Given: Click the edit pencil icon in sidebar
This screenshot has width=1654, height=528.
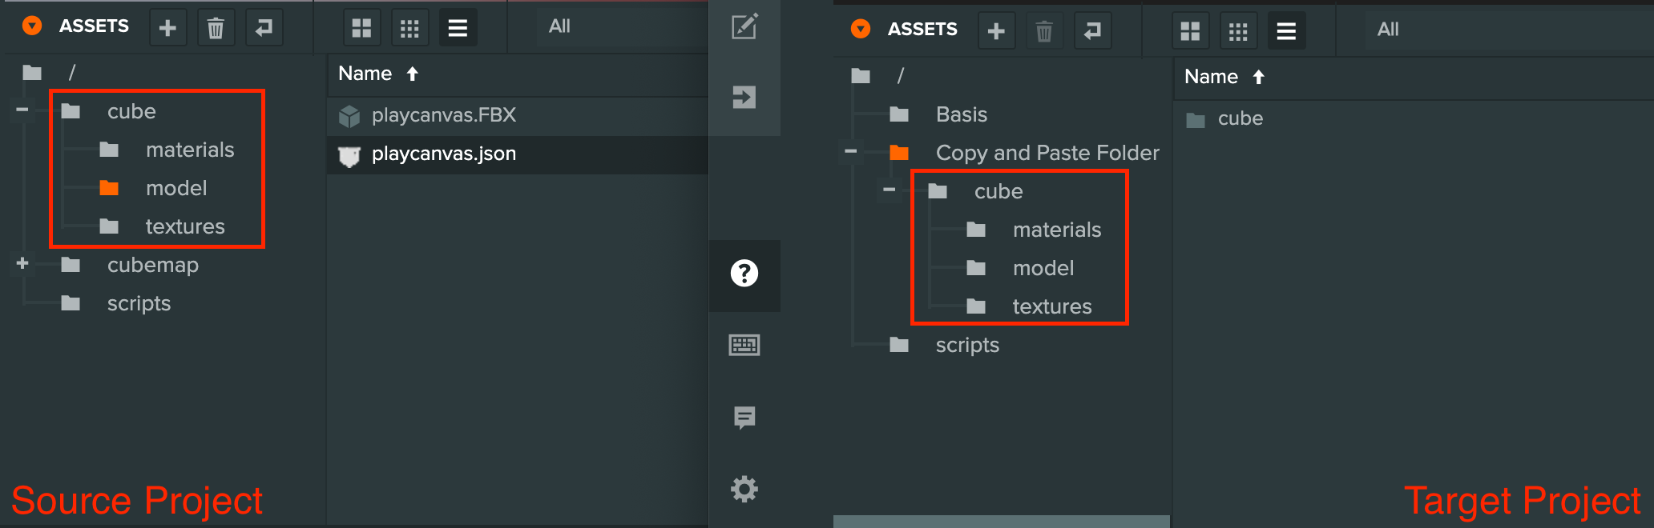Looking at the screenshot, I should [x=744, y=26].
